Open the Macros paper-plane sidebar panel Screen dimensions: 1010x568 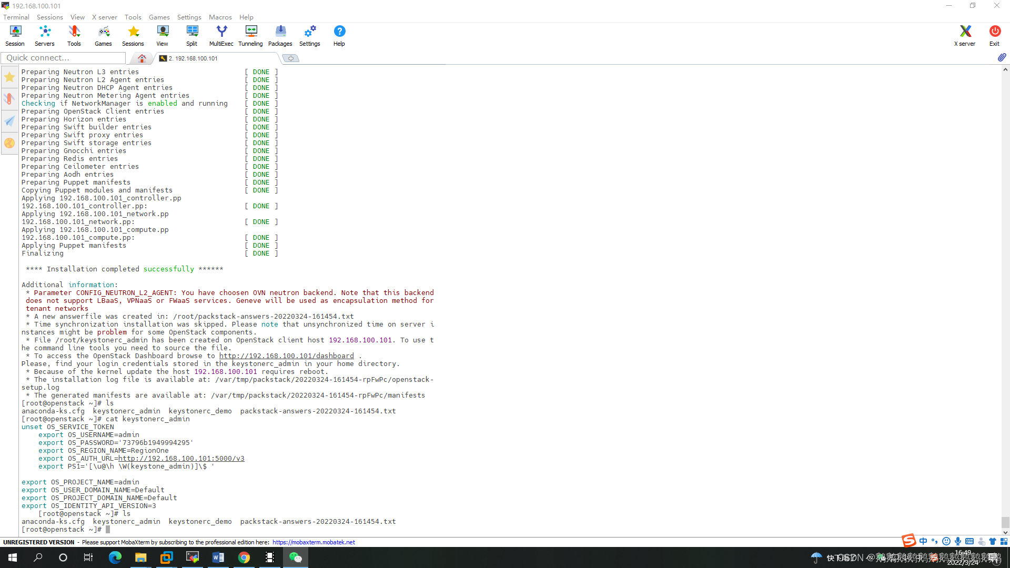(9, 121)
